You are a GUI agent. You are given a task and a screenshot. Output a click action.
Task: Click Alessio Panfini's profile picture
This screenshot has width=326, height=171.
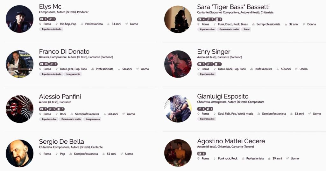(x=20, y=109)
